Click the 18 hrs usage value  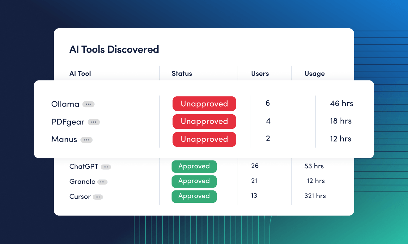[341, 121]
